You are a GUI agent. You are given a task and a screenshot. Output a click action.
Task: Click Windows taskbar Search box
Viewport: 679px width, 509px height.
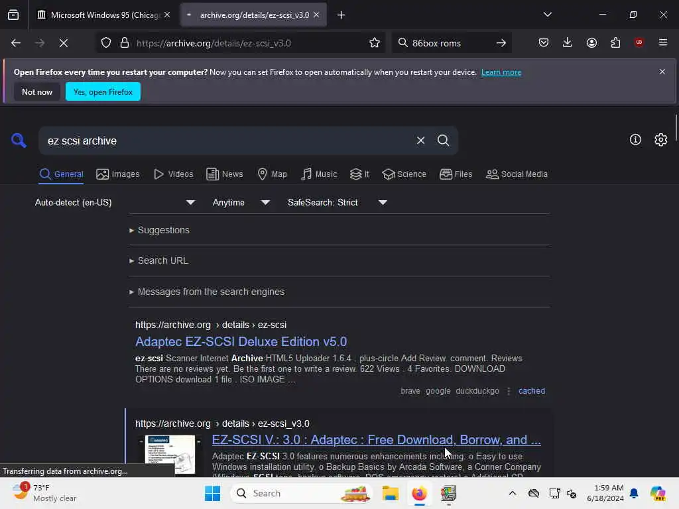302,493
